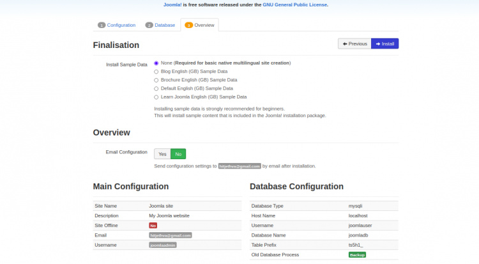Choose Brochure English (GB) Sample Data

(156, 80)
